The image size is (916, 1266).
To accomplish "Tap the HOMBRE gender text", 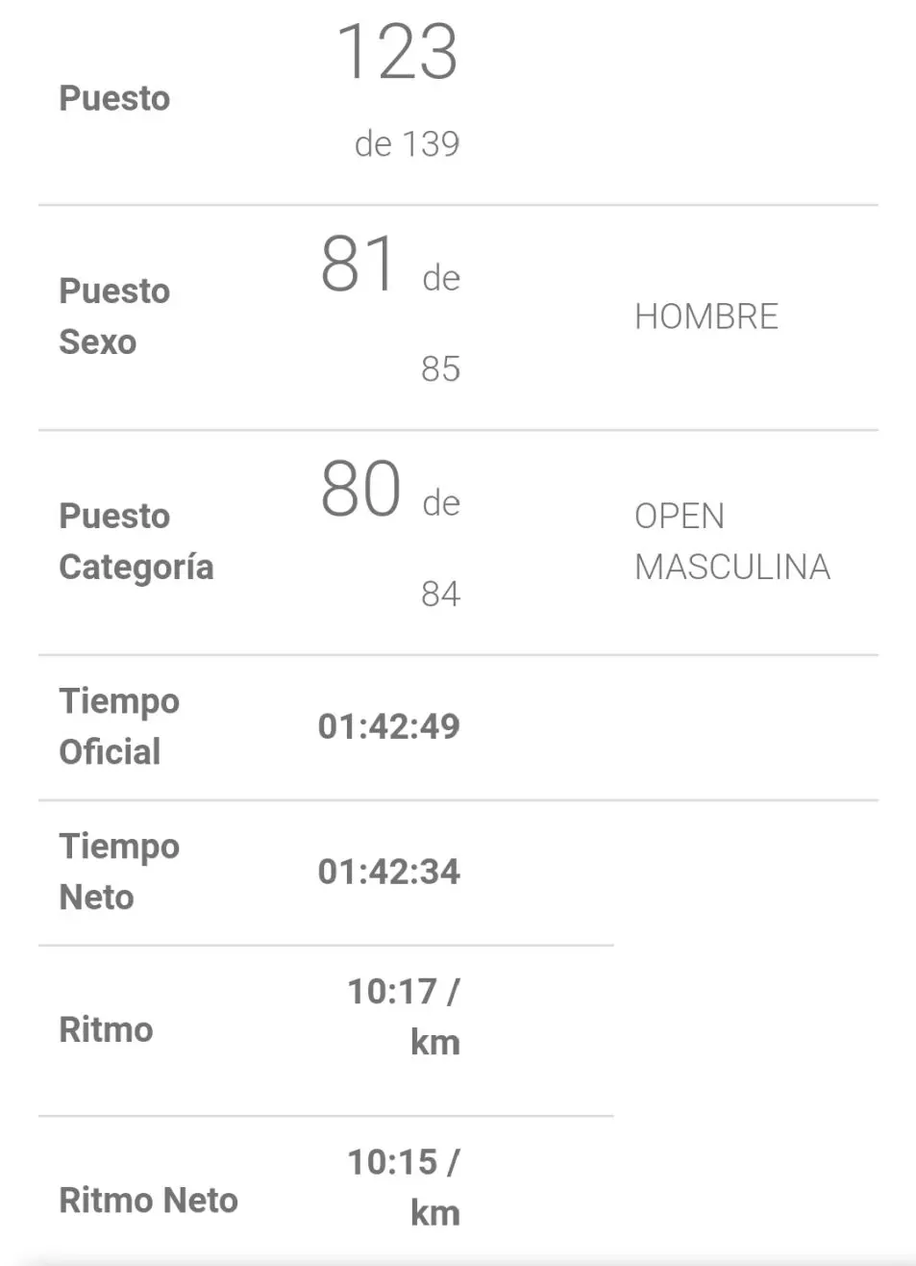I will 706,316.
